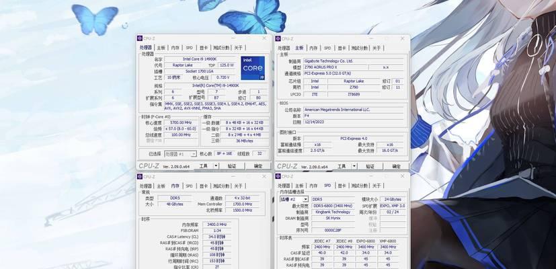Click the 1:34 FSB:DRAM ratio value
The image size is (556, 269).
click(217, 230)
